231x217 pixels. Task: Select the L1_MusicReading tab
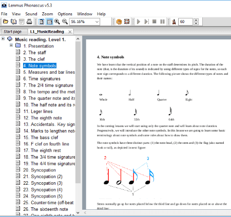[47, 32]
